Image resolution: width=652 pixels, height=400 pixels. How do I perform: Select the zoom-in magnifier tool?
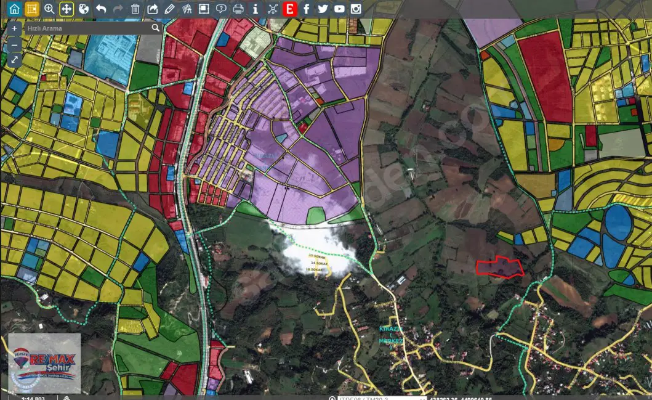49,9
